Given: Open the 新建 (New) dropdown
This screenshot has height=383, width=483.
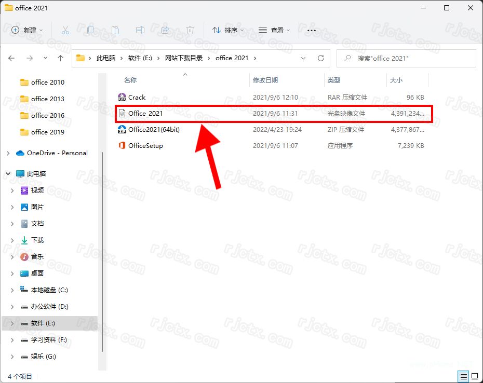Looking at the screenshot, I should tap(26, 30).
